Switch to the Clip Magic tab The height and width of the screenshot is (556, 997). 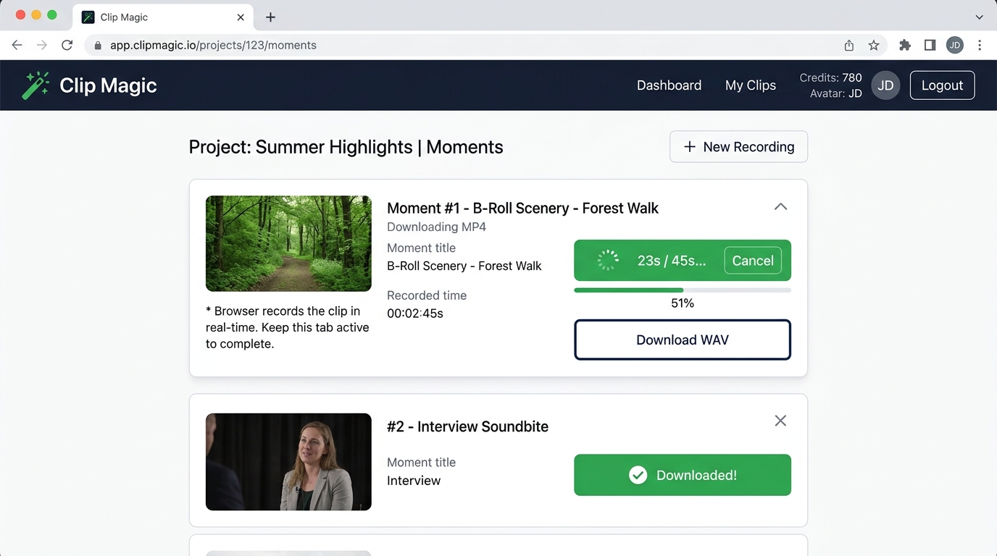[x=163, y=17]
